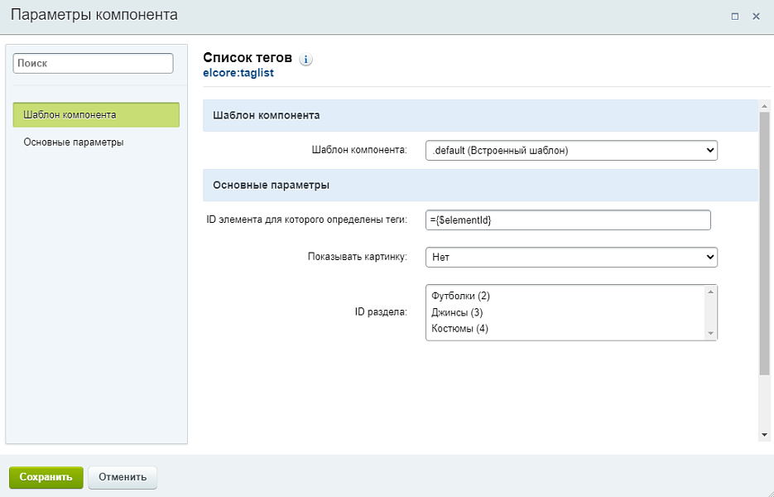The image size is (774, 497).
Task: Select the Шаблон компонента section in the sidebar
Action: (94, 114)
